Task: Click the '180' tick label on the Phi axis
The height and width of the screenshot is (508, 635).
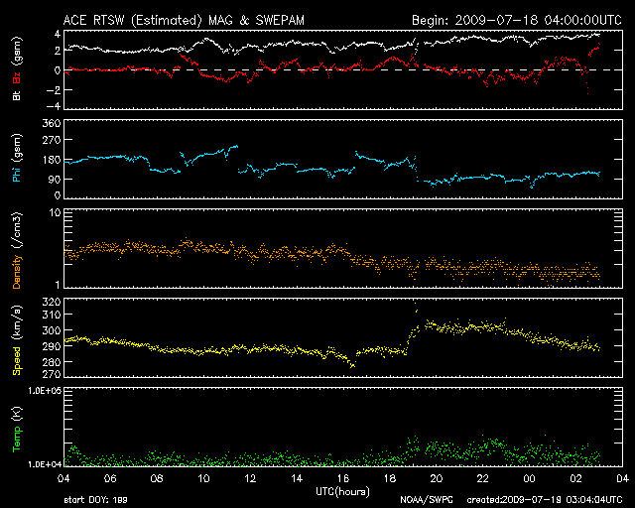Action: tap(52, 160)
